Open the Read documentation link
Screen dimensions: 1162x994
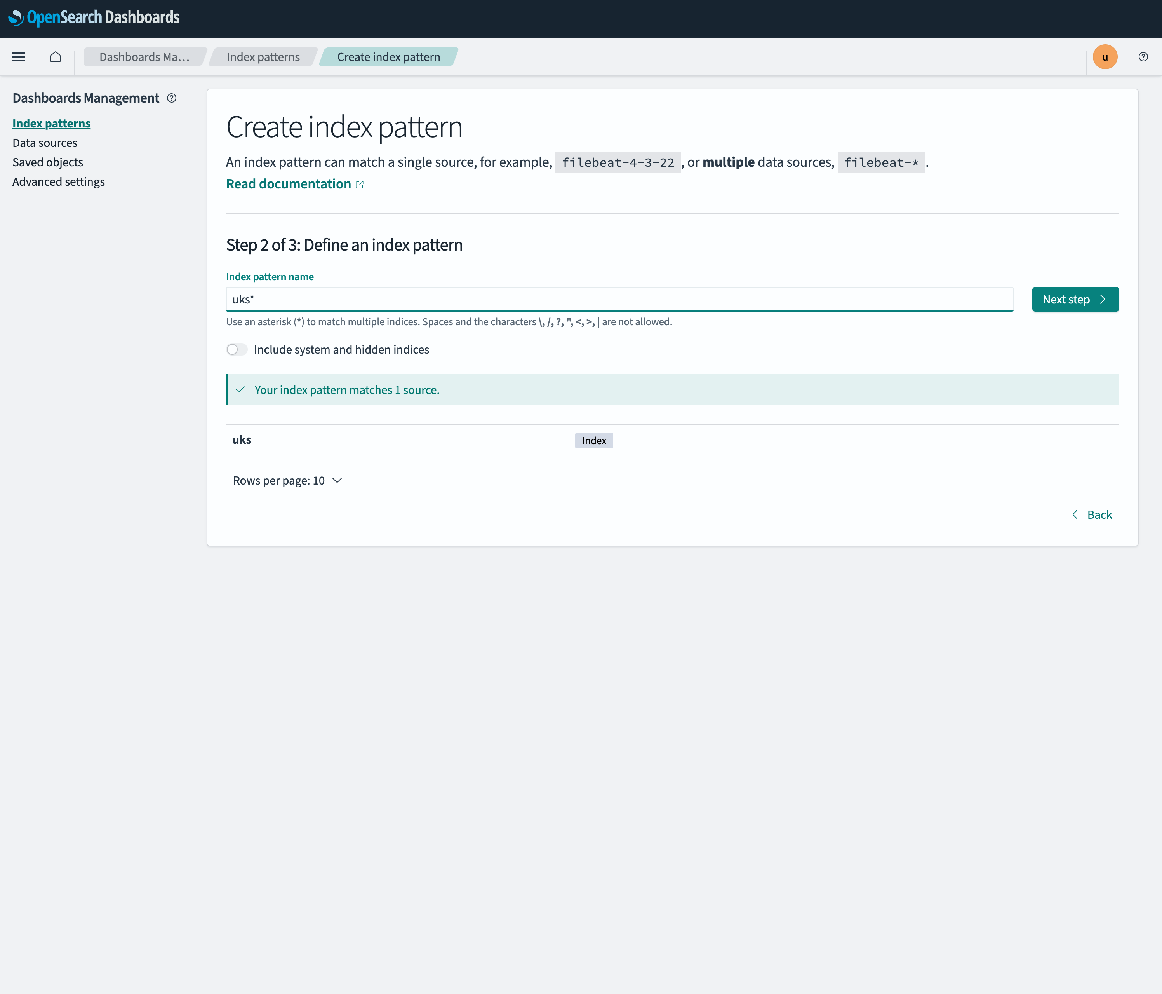click(295, 184)
